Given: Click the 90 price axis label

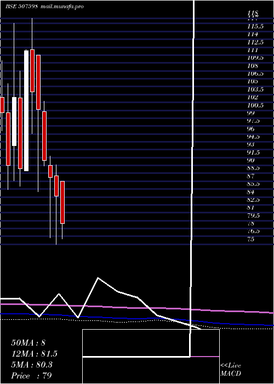Looking at the screenshot, I should (251, 160).
